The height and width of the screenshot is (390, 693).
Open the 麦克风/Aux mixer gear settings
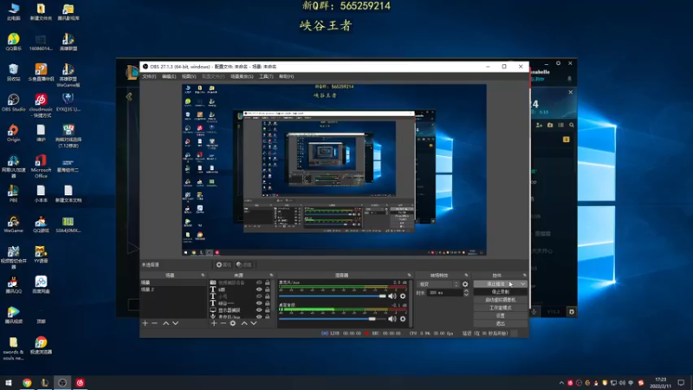pyautogui.click(x=403, y=296)
